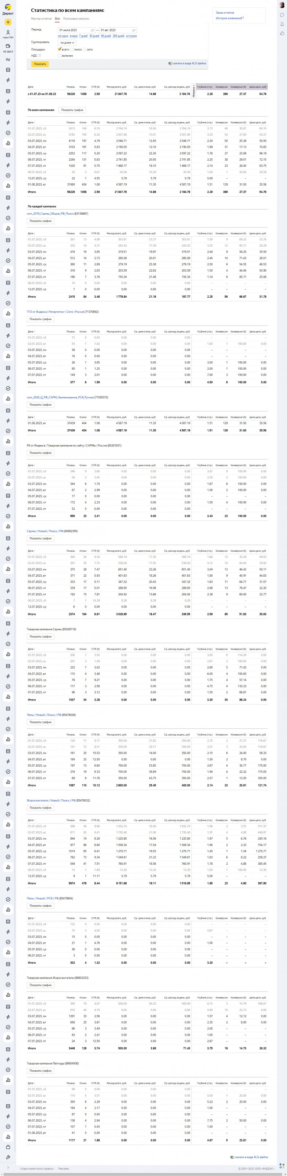Collapse the Метрика columns toggle
Viewport: 287px width, 1176px height.
194,90
